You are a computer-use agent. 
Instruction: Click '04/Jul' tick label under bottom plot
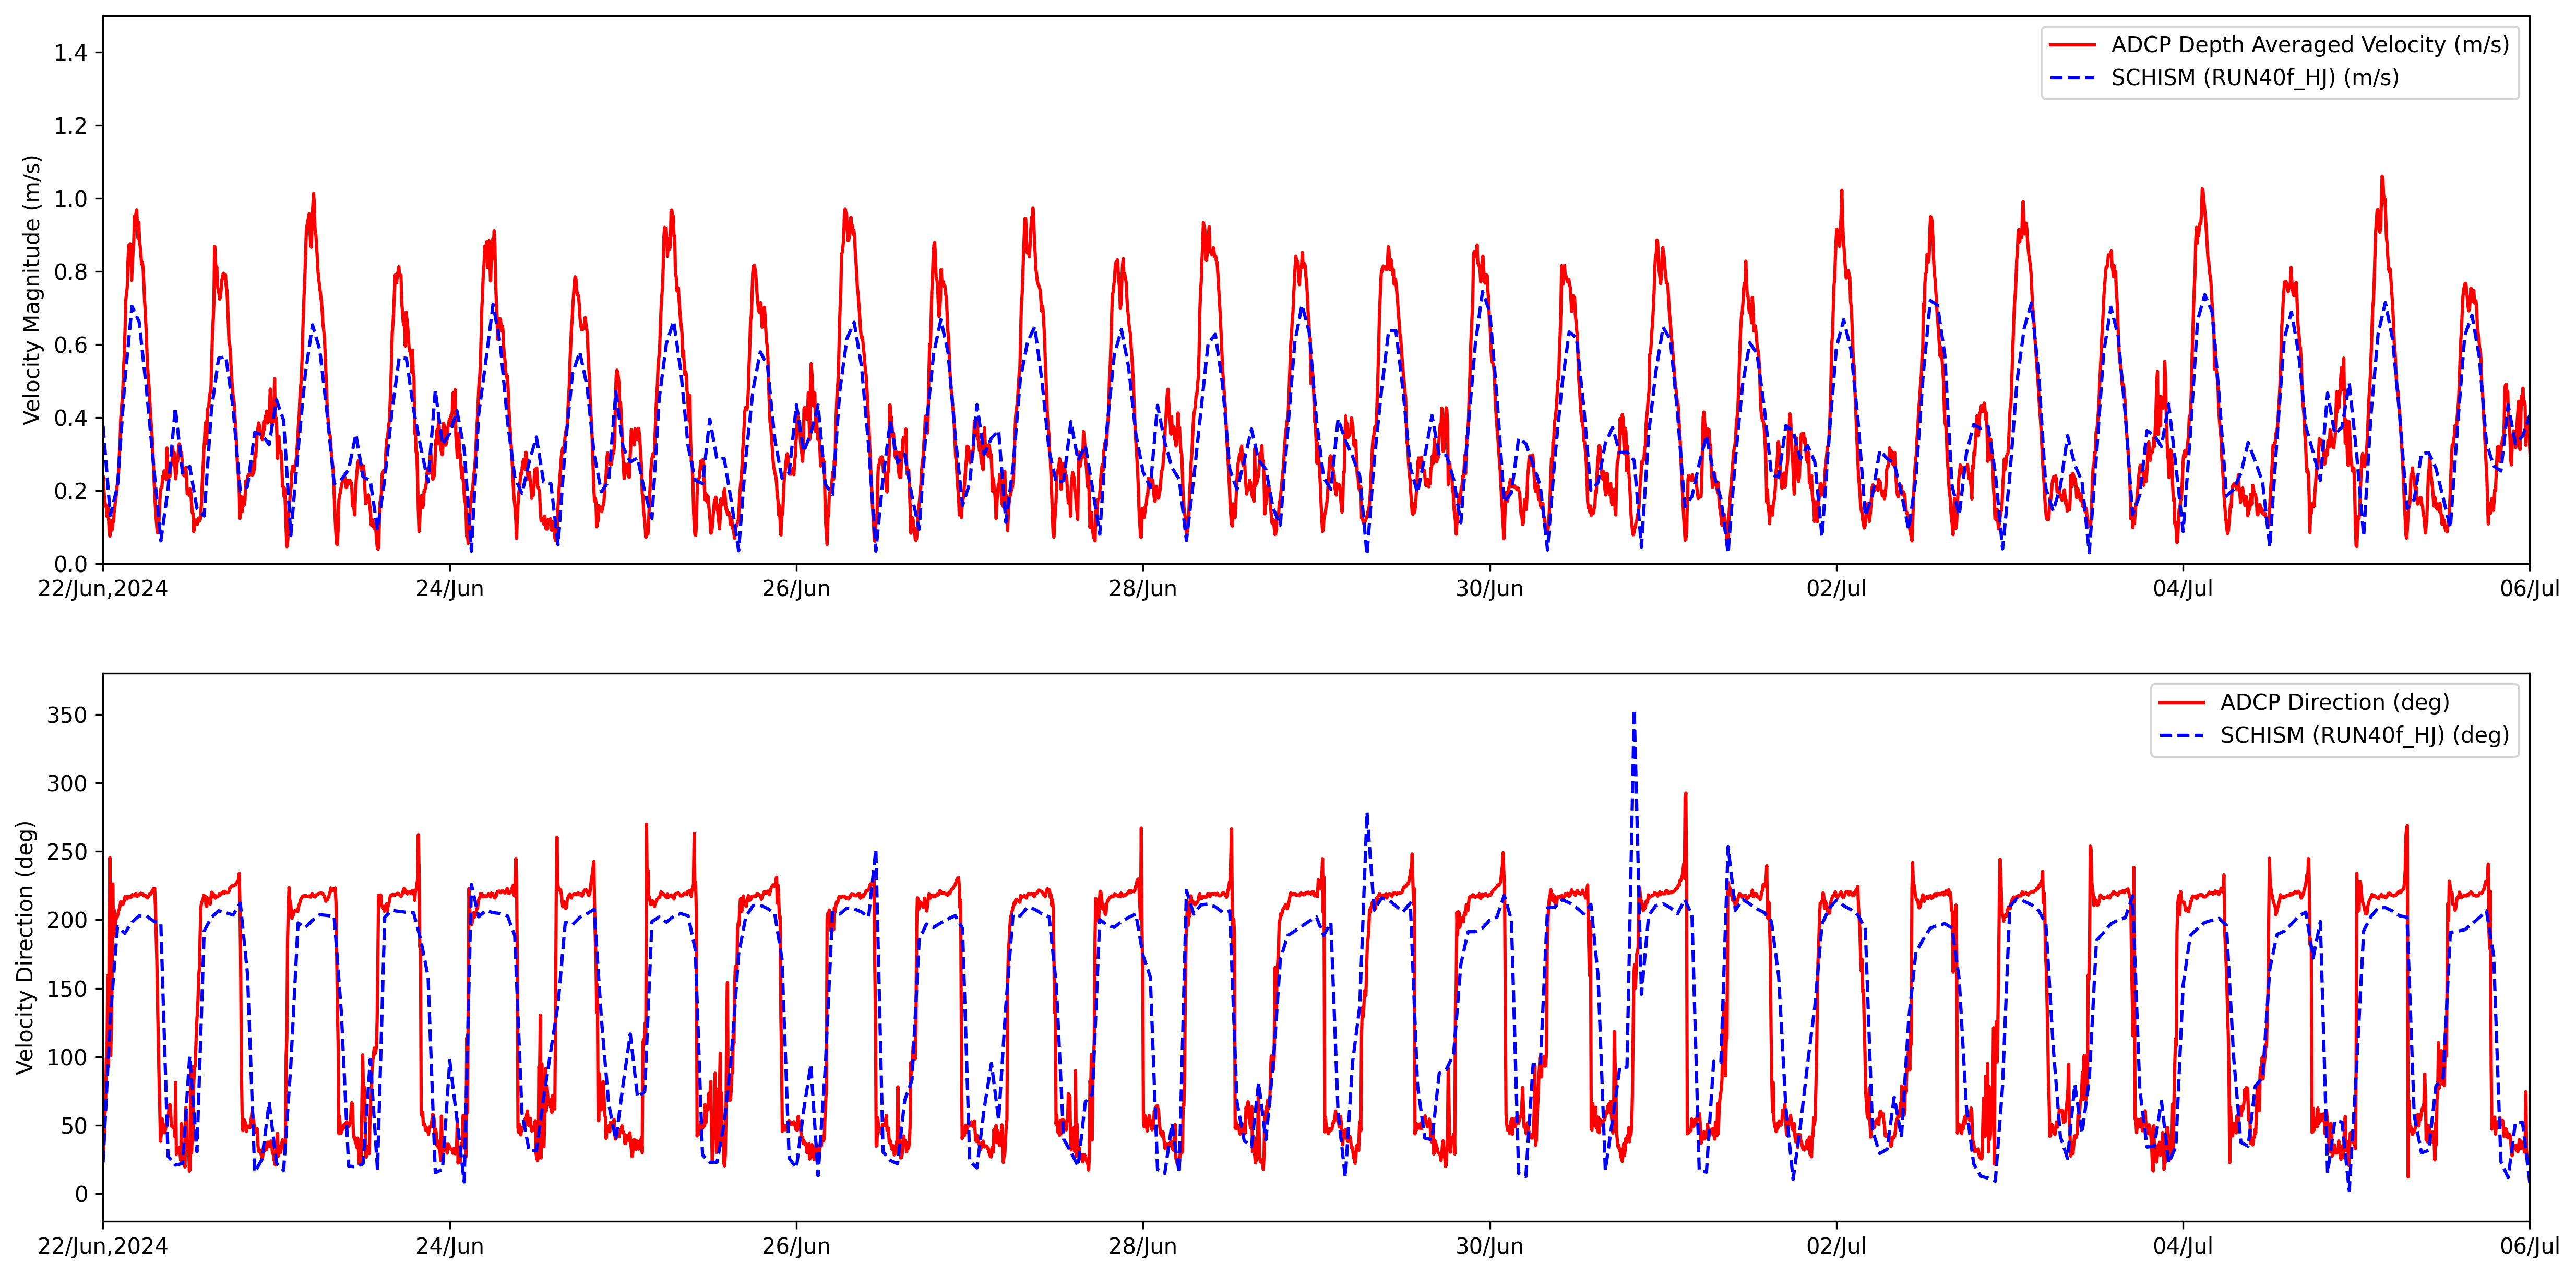tap(2182, 1247)
